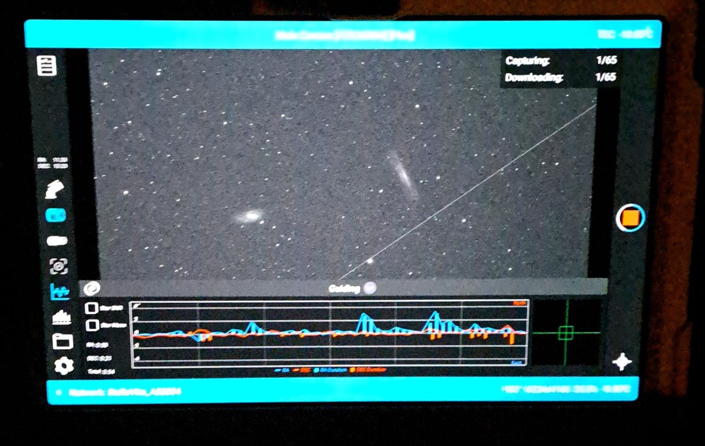This screenshot has height=446, width=705.
Task: Open the image file folder icon
Action: (x=62, y=341)
